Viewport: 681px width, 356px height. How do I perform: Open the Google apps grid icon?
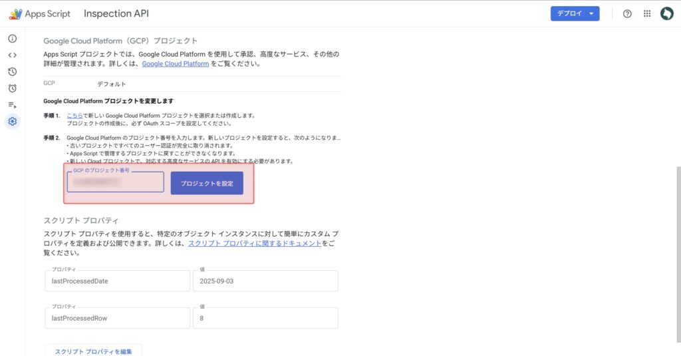pos(647,13)
